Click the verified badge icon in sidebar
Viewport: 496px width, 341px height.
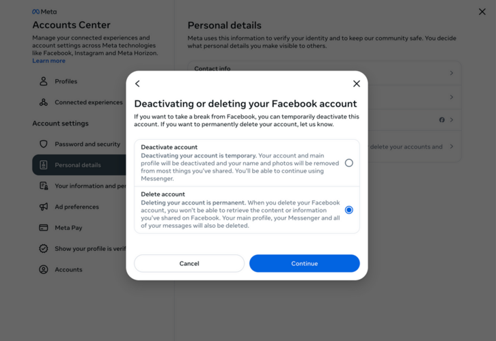[x=43, y=248]
